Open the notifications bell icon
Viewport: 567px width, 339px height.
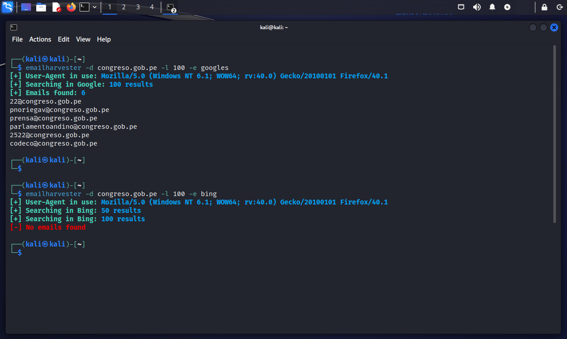(492, 7)
